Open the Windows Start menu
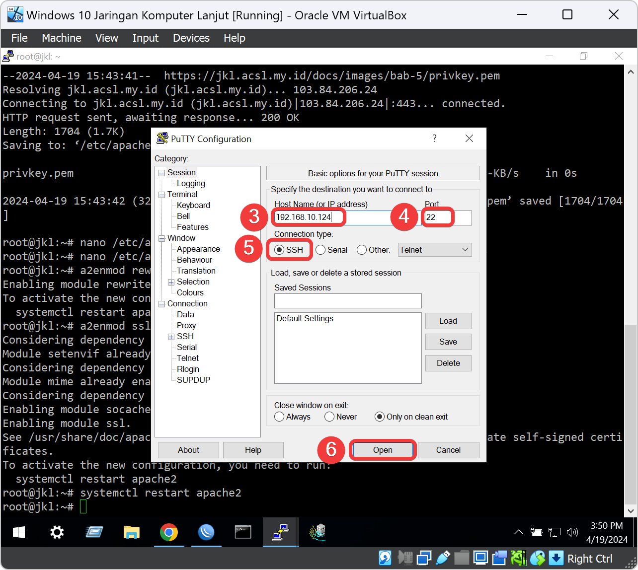This screenshot has height=570, width=638. click(19, 533)
